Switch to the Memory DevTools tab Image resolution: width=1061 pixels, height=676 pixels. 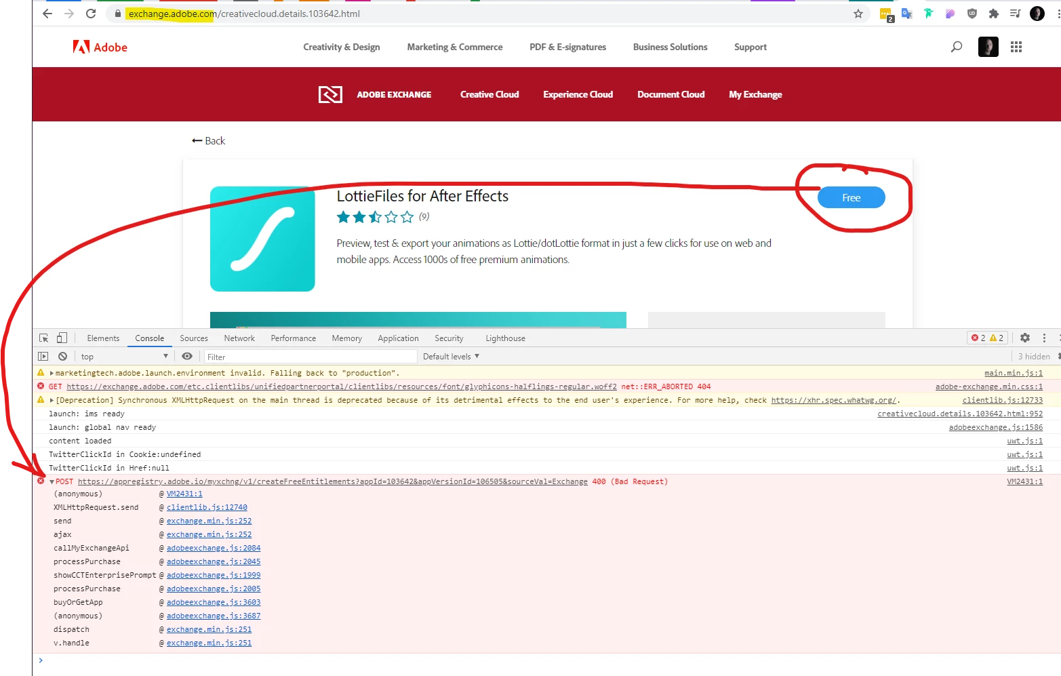click(x=347, y=338)
